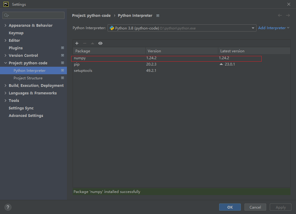296x214 pixels.
Task: Open the Settings Sync page
Action: point(21,108)
